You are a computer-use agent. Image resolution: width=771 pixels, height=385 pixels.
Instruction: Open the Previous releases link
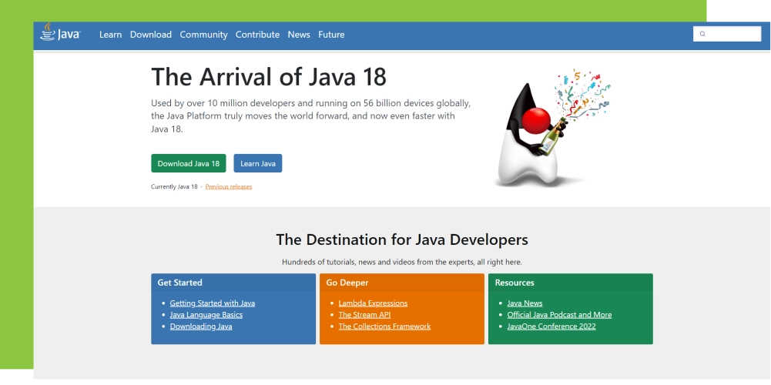coord(229,187)
